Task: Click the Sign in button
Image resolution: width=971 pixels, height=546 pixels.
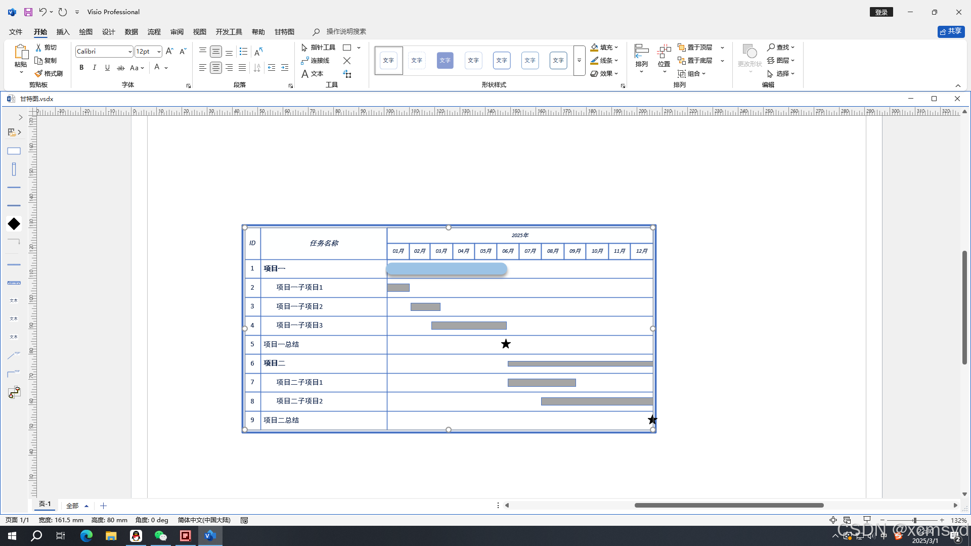Action: [881, 12]
